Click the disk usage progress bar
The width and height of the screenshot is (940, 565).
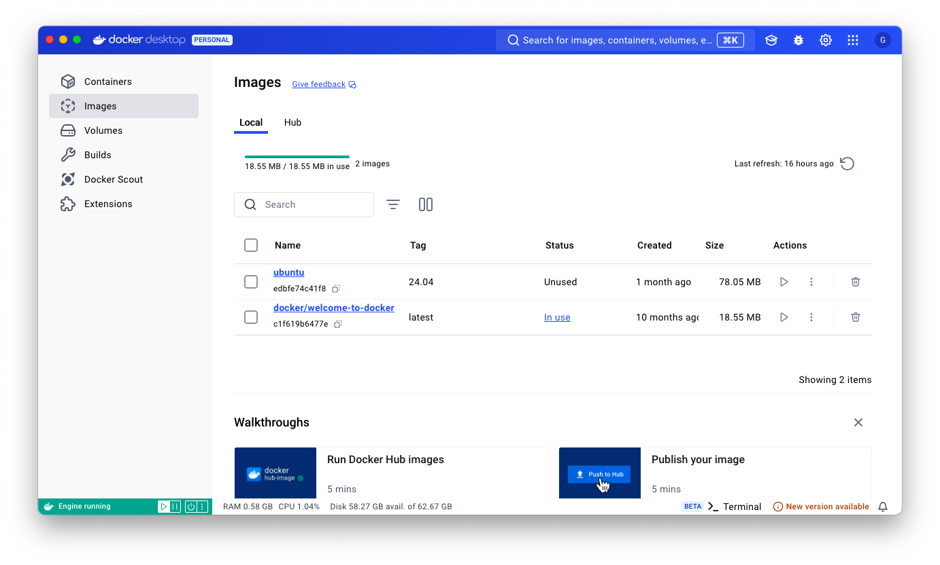tap(297, 157)
